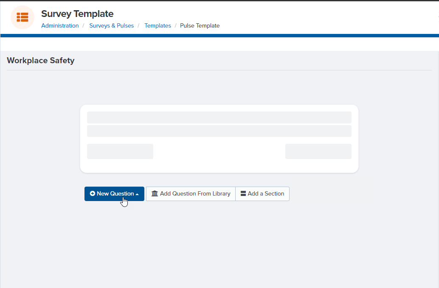Screen dimensions: 439x288
Task: Open the Administration breadcrumb link
Action: (x=60, y=26)
